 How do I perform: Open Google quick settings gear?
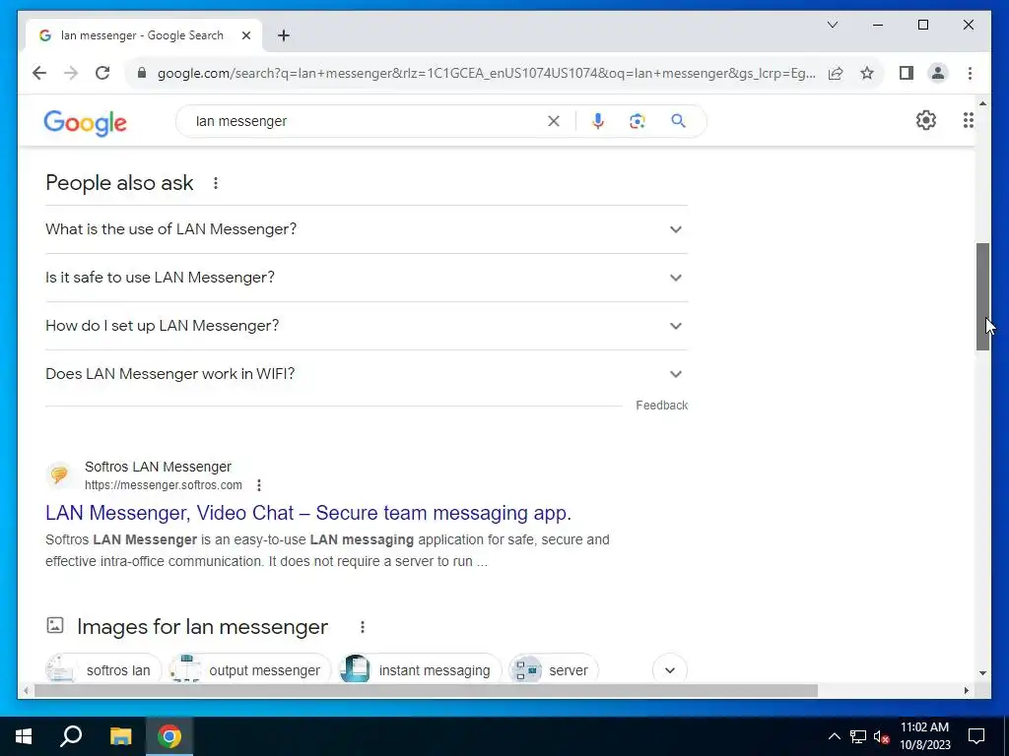(926, 120)
